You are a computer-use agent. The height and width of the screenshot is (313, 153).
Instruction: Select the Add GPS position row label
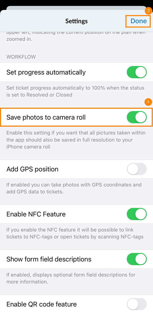pyautogui.click(x=32, y=169)
